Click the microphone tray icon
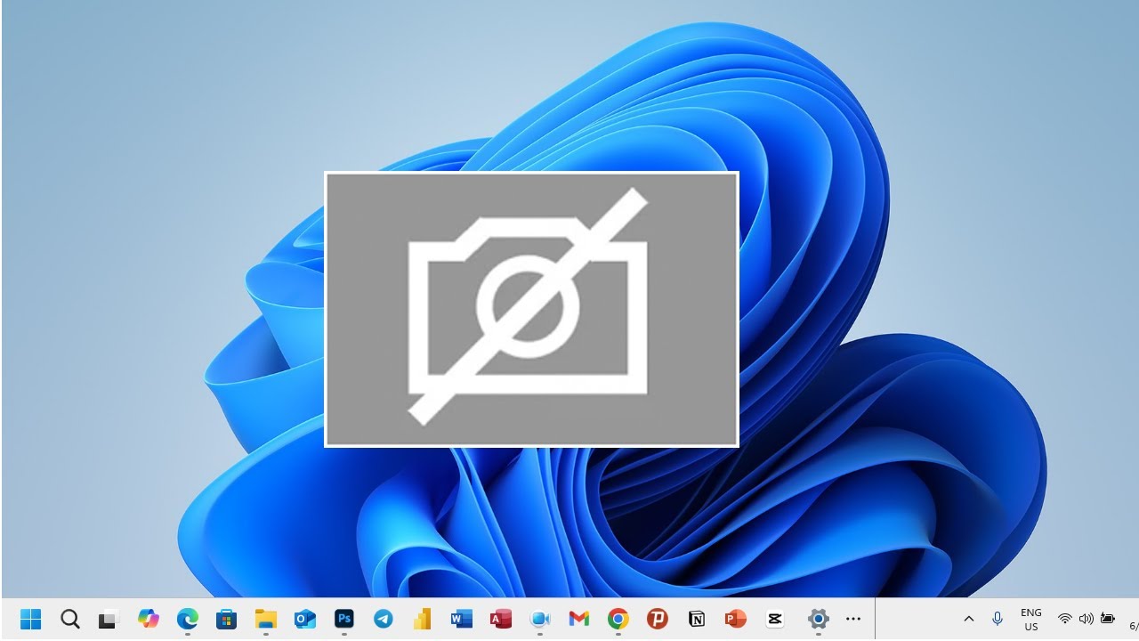This screenshot has height=641, width=1139. [998, 619]
